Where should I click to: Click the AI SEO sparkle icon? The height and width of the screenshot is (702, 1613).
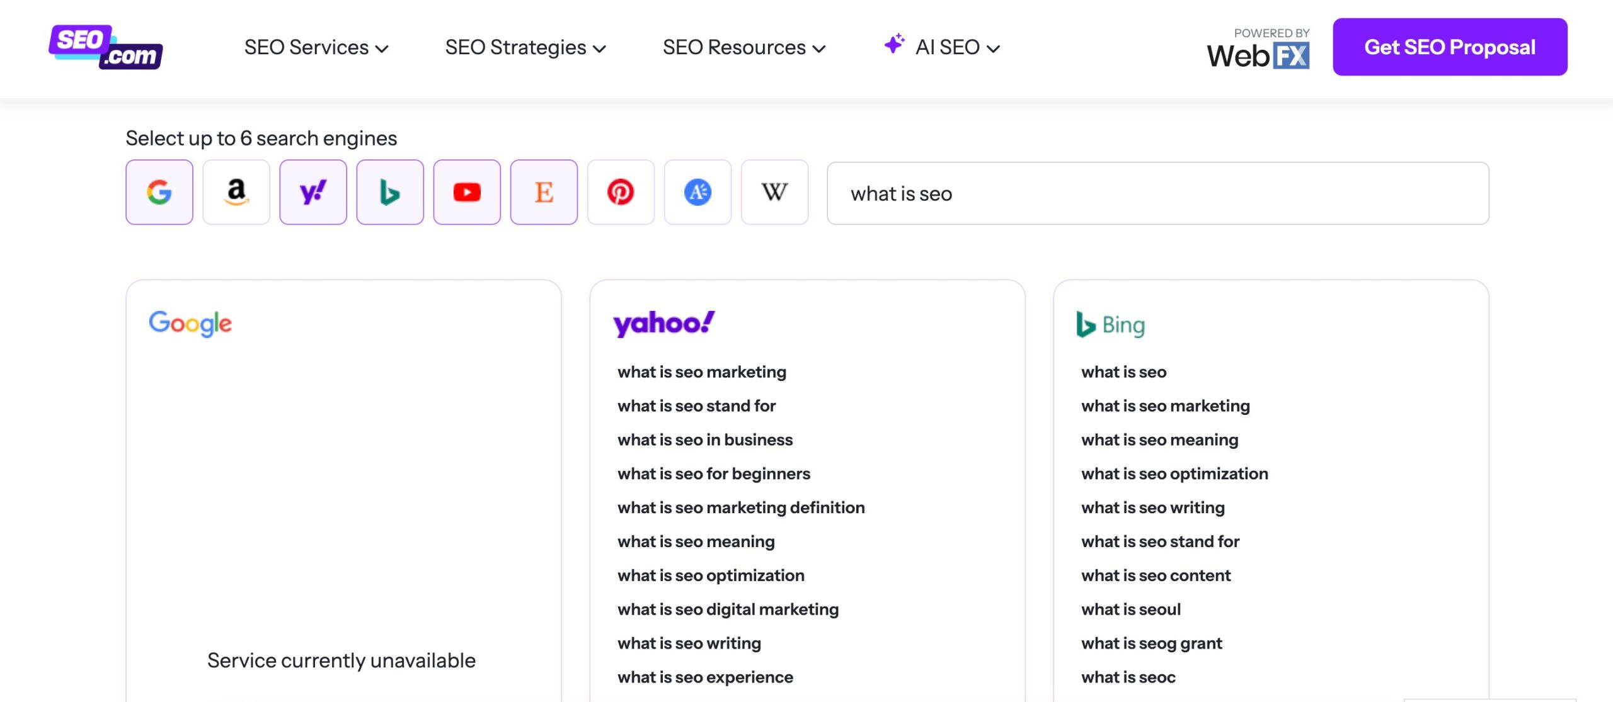coord(894,43)
